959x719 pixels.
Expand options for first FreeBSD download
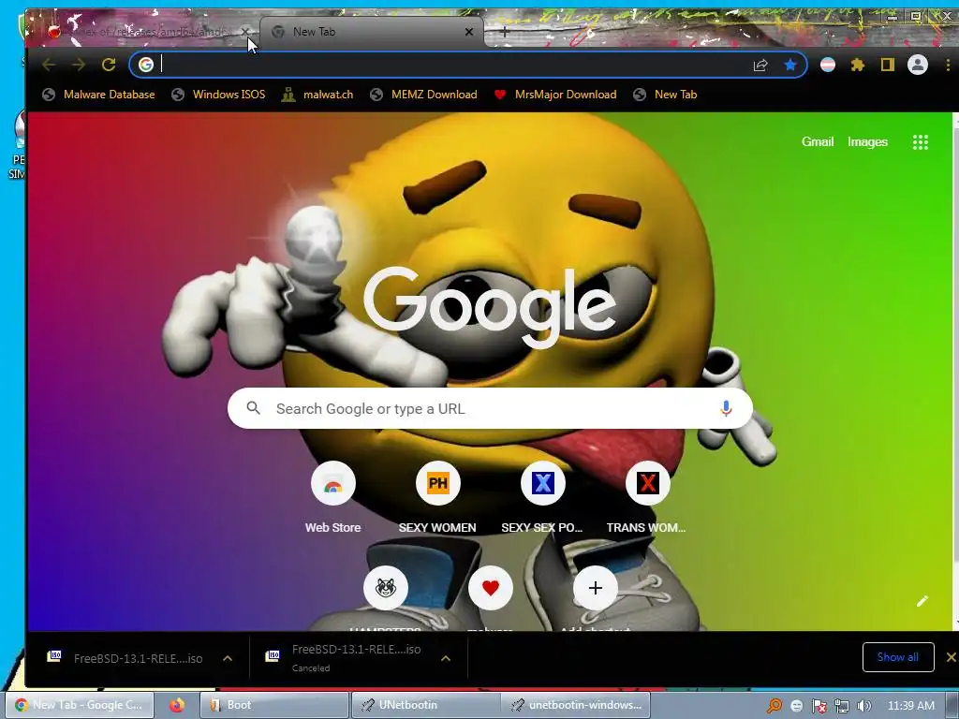(x=228, y=658)
